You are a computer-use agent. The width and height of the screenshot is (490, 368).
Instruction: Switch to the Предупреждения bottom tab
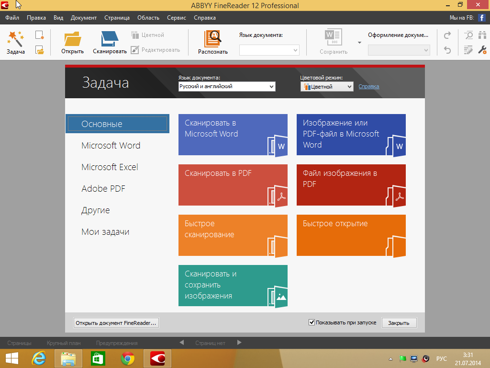click(x=117, y=343)
